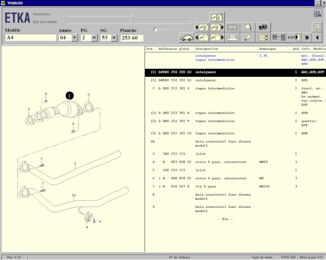Click the LEXCOM logo
Screen dimensions: 326x260
(x=318, y=13)
